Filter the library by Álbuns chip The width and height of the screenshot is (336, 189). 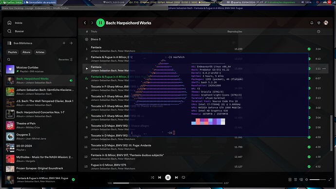[x=26, y=52]
